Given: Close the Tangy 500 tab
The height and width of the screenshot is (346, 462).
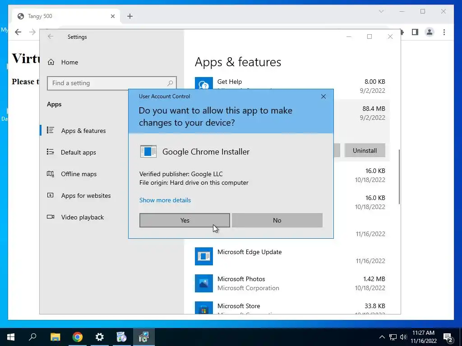Looking at the screenshot, I should click(x=112, y=16).
